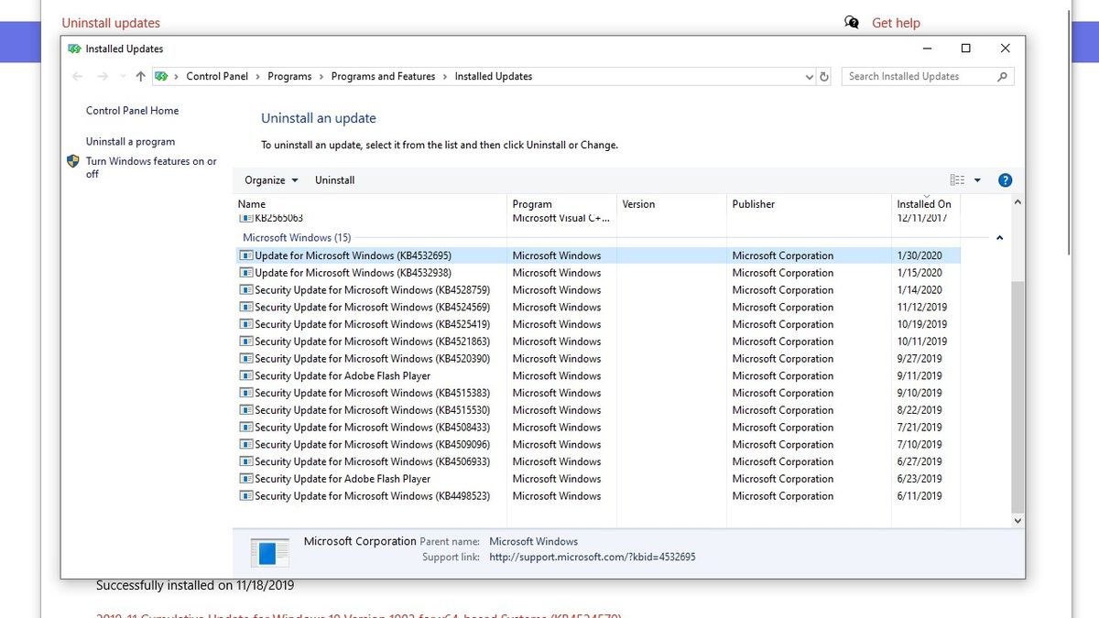Select Control Panel Home in the sidebar

click(132, 110)
